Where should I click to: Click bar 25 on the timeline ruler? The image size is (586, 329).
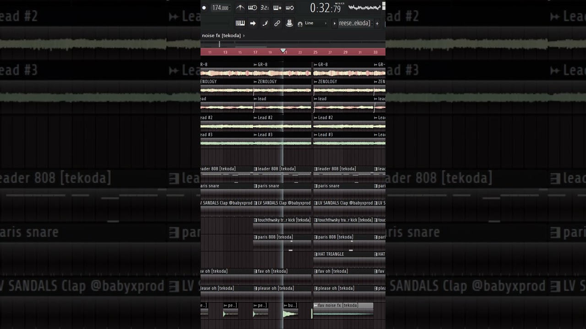click(x=315, y=52)
